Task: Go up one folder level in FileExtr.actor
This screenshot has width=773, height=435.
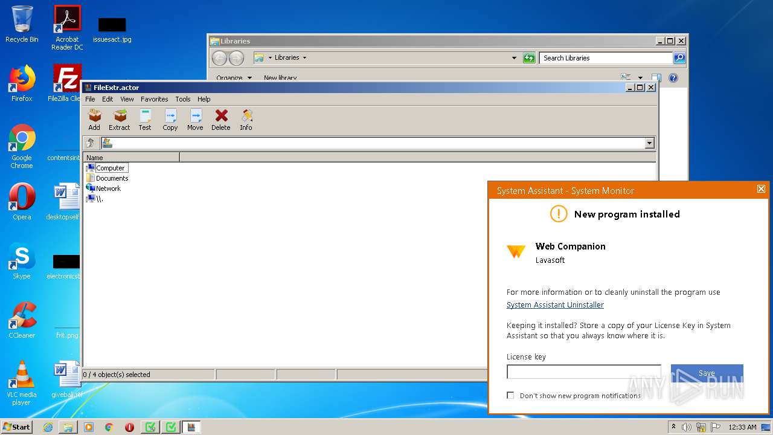Action: 91,143
